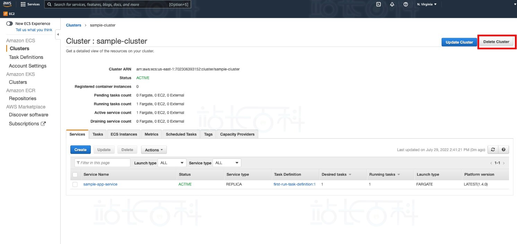Switch to the Capacity Providers tab
The height and width of the screenshot is (244, 517).
238,134
